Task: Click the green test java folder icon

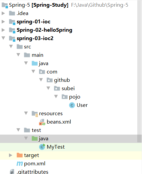Action: pyautogui.click(x=35, y=138)
